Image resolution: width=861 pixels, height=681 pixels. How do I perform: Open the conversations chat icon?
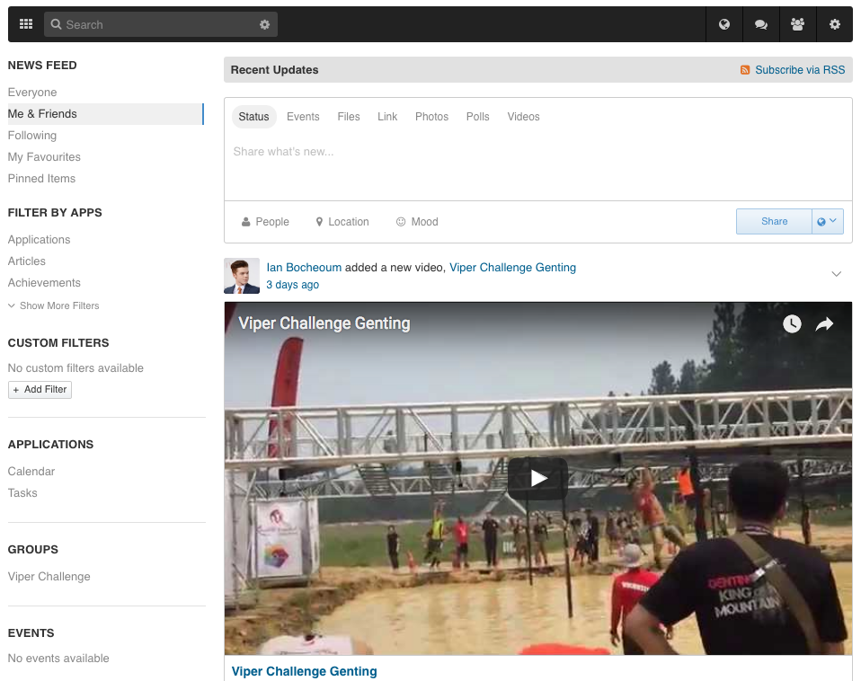[x=761, y=24]
